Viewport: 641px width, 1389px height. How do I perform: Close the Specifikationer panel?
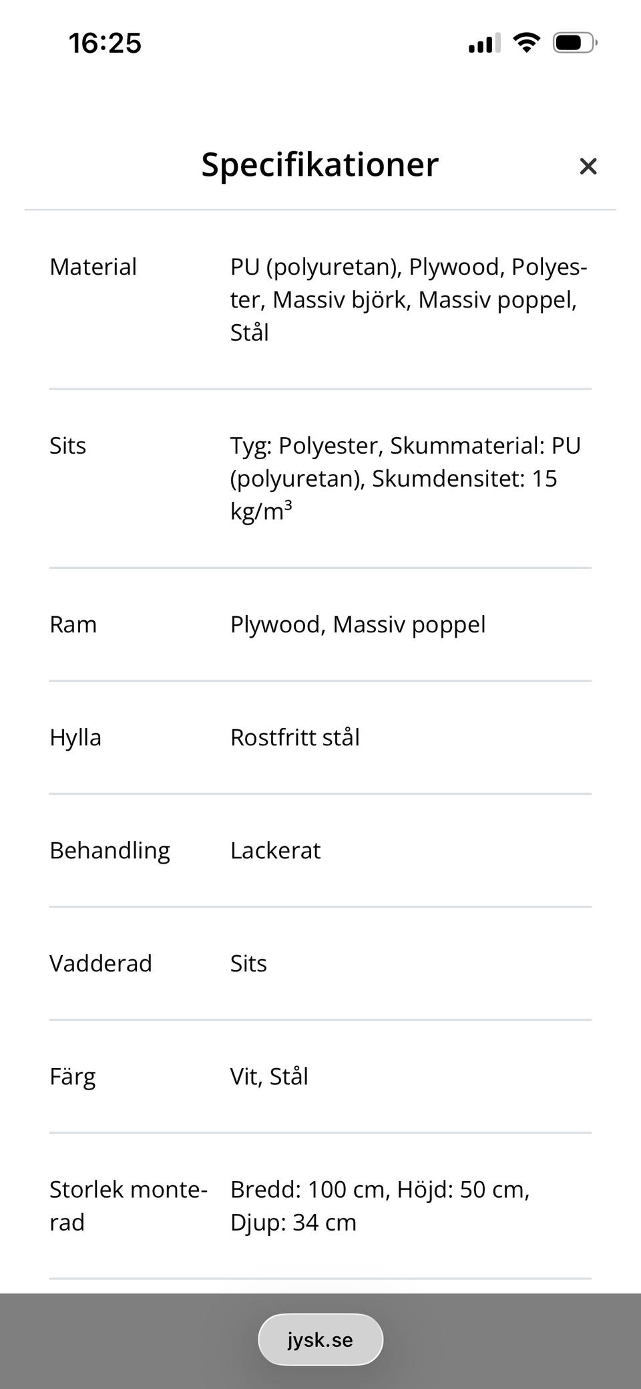click(588, 166)
